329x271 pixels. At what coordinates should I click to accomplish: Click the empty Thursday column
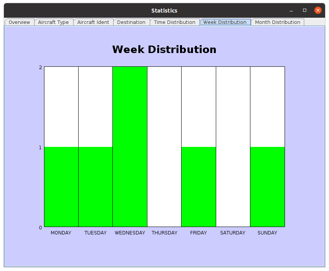click(x=164, y=146)
